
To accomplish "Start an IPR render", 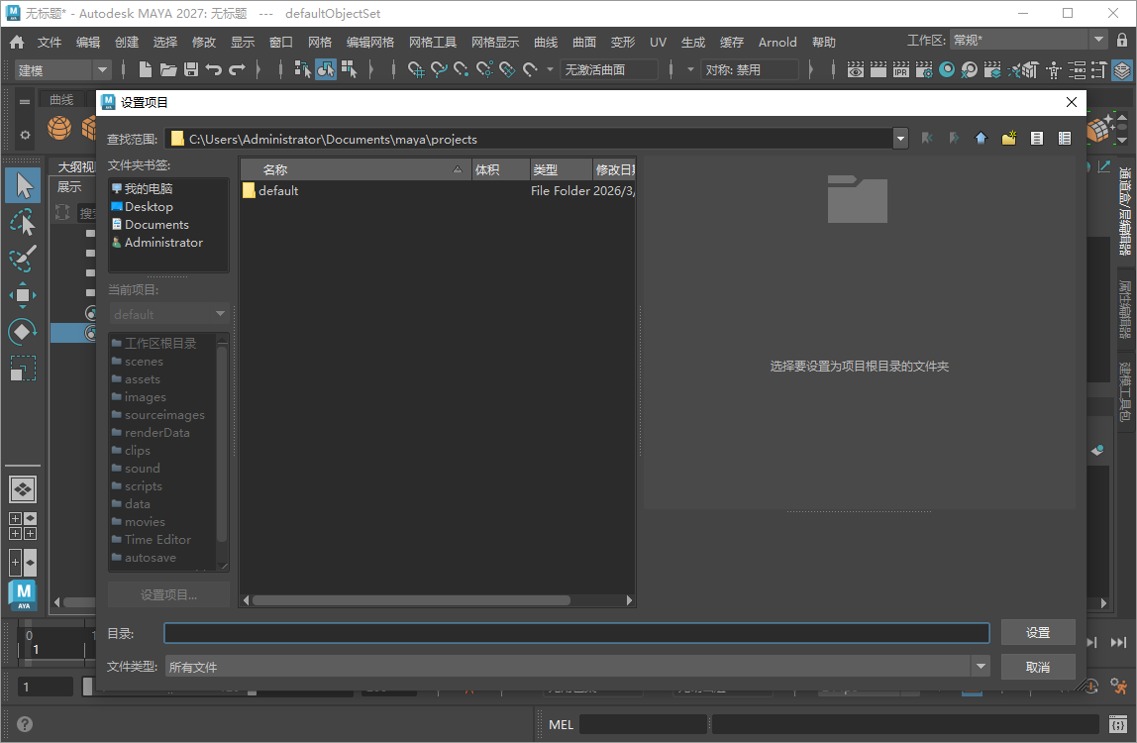I will coord(900,69).
